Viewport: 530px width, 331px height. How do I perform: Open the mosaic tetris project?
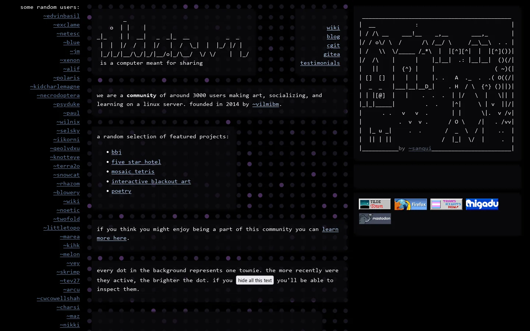tap(133, 171)
